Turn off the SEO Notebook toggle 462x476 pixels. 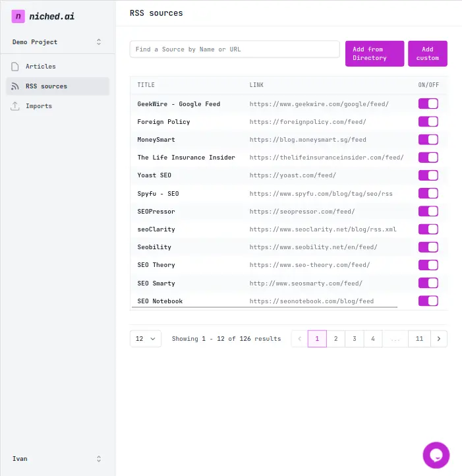click(428, 301)
